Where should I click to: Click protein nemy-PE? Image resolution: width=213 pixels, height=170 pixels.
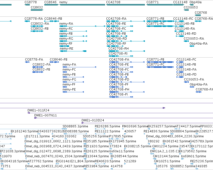73,92
